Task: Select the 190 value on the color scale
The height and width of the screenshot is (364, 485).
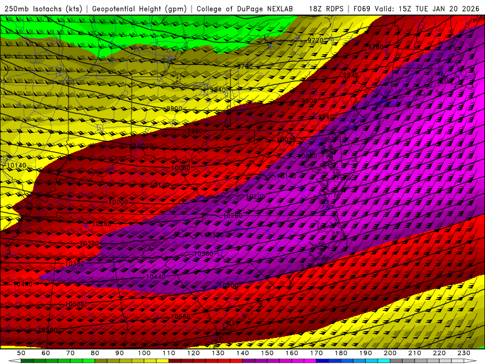Action: pos(366,353)
